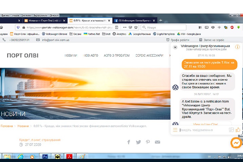Open АВТО З ПРОБІГОМ navigation item
Viewport: 243px width, 162px height.
coord(116,55)
